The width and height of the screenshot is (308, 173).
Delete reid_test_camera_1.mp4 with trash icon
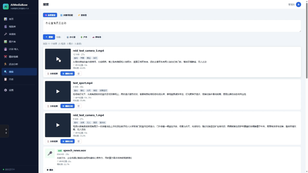click(x=79, y=141)
